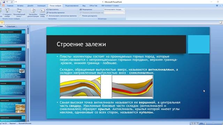
Task: Select the thumbnail with the rock photo
Action: pyautogui.click(x=13, y=71)
